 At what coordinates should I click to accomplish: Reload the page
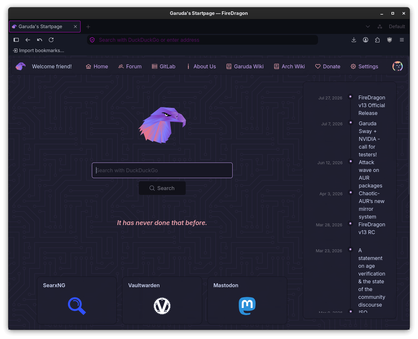pos(51,40)
